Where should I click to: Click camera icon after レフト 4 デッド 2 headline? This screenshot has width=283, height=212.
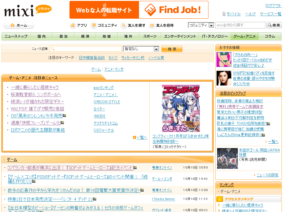tap(94, 199)
